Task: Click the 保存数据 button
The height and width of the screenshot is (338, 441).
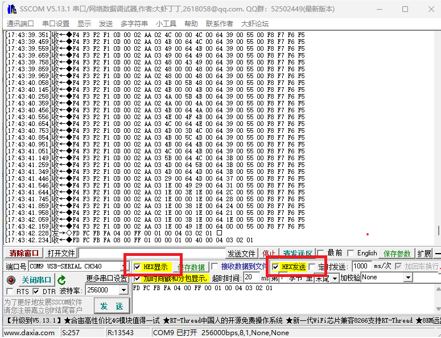Action: pyautogui.click(x=192, y=267)
